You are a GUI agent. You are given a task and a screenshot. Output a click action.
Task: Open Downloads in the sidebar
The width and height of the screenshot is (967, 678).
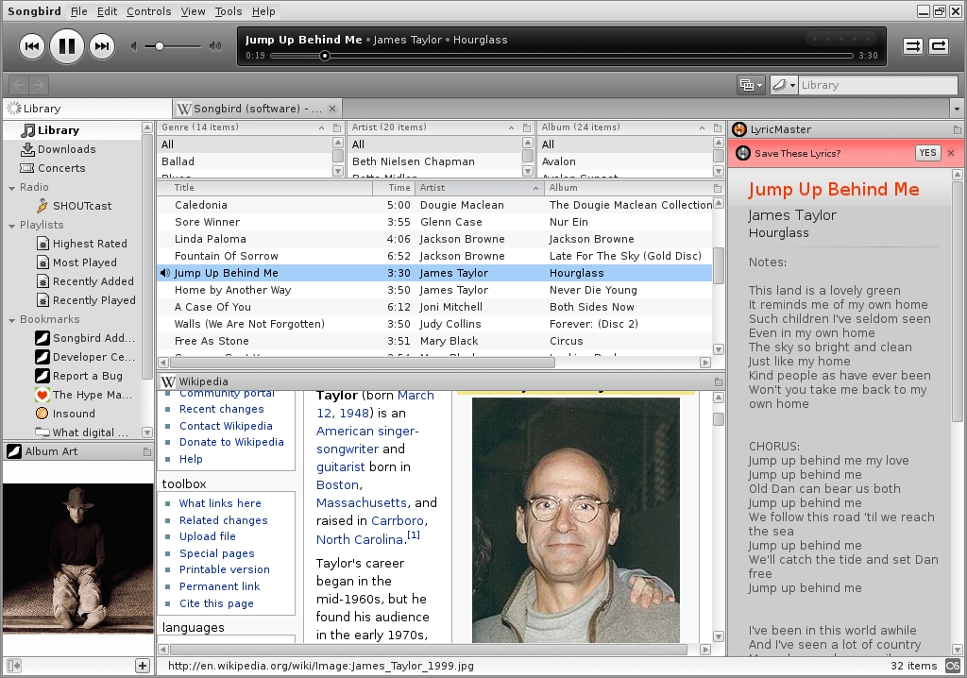point(72,149)
